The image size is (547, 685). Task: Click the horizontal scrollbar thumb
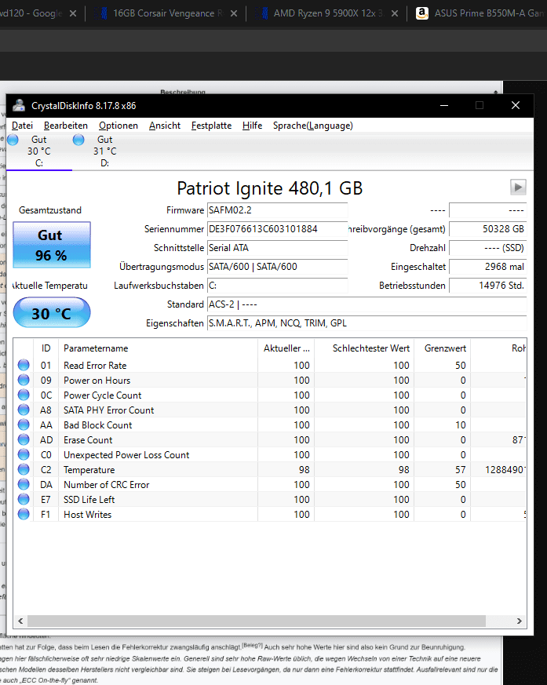click(x=257, y=621)
